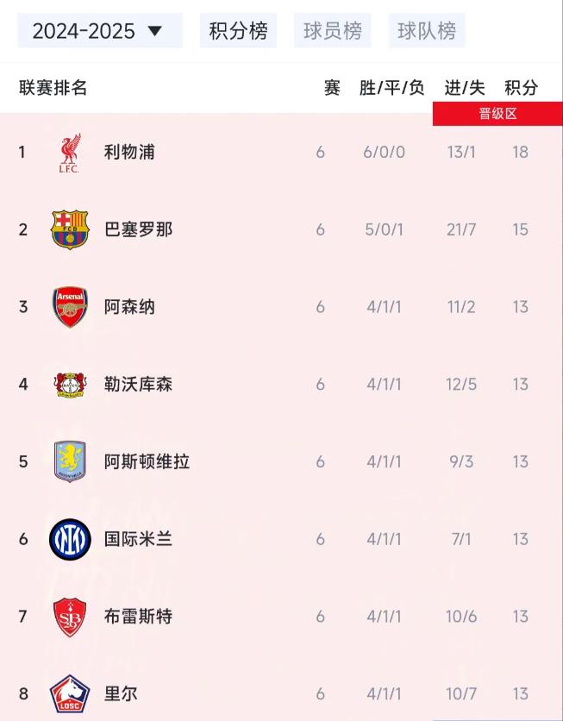This screenshot has width=563, height=721.
Task: Click the Aston Villa crest
Action: click(x=70, y=461)
